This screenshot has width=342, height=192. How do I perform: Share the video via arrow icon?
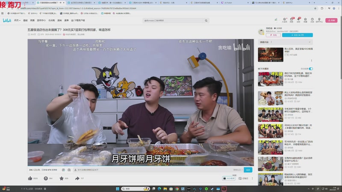point(77,178)
